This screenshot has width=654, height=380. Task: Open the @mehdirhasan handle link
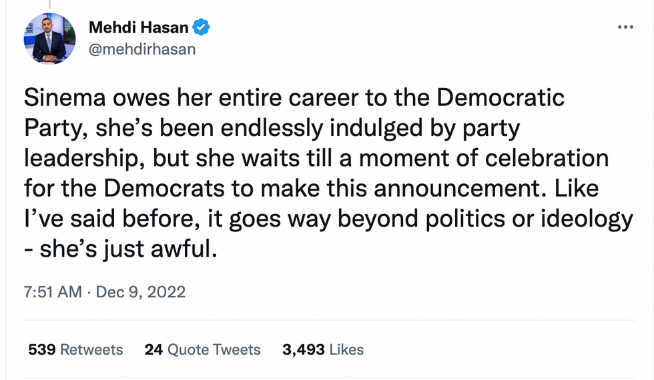pyautogui.click(x=142, y=49)
